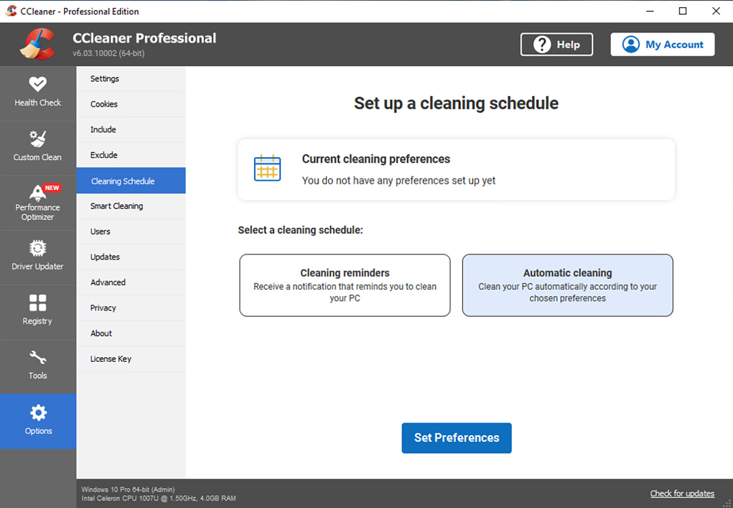
Task: Click the 'Set up a cleaning schedule' heading
Action: coord(456,104)
